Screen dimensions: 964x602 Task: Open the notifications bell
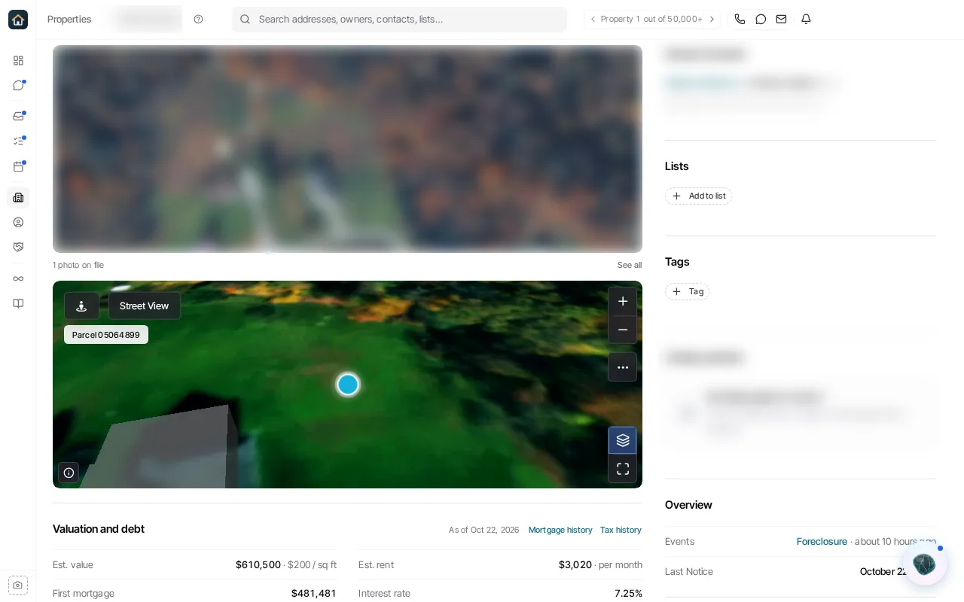pyautogui.click(x=806, y=20)
